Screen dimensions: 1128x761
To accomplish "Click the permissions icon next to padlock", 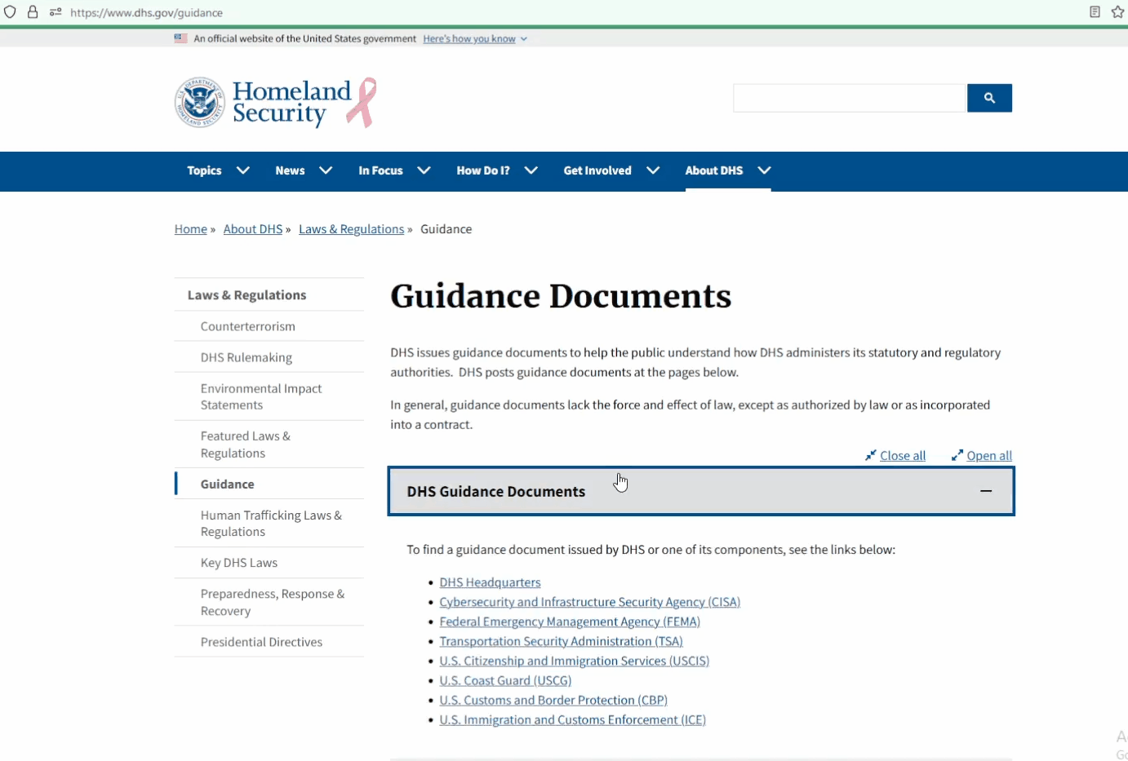I will (x=56, y=12).
